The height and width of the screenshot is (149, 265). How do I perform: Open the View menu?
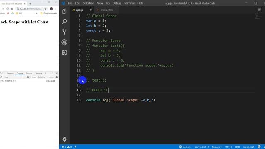point(100,3)
